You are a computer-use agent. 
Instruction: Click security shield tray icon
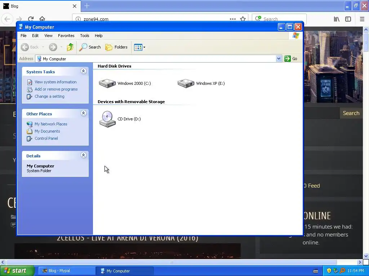(x=329, y=271)
